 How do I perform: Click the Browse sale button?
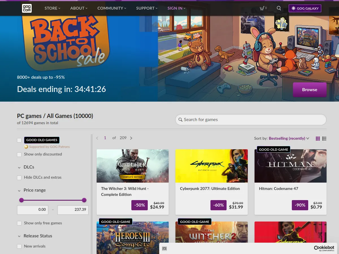(310, 90)
